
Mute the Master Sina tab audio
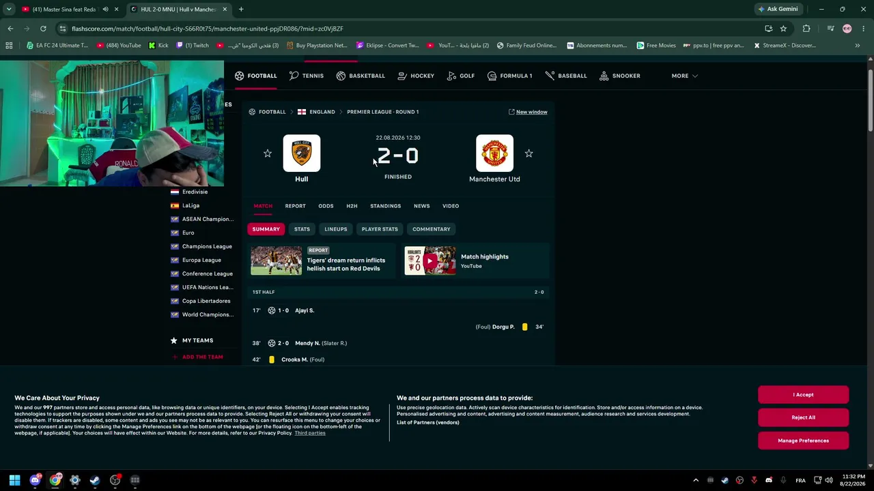point(105,10)
